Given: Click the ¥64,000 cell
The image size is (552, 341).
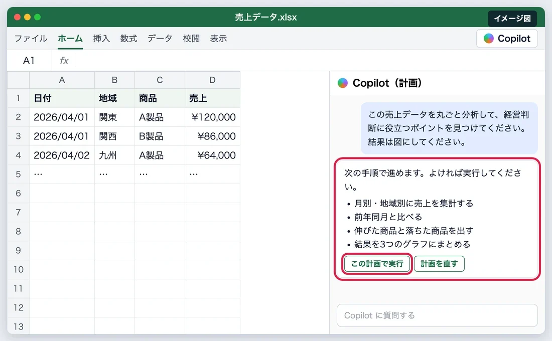Looking at the screenshot, I should (212, 155).
